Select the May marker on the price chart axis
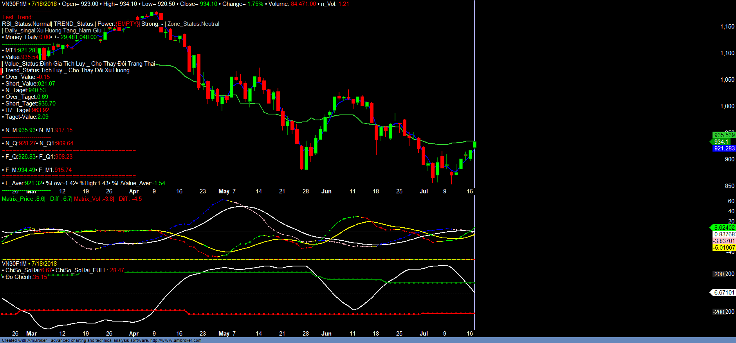Image resolution: width=736 pixels, height=343 pixels. 224,191
